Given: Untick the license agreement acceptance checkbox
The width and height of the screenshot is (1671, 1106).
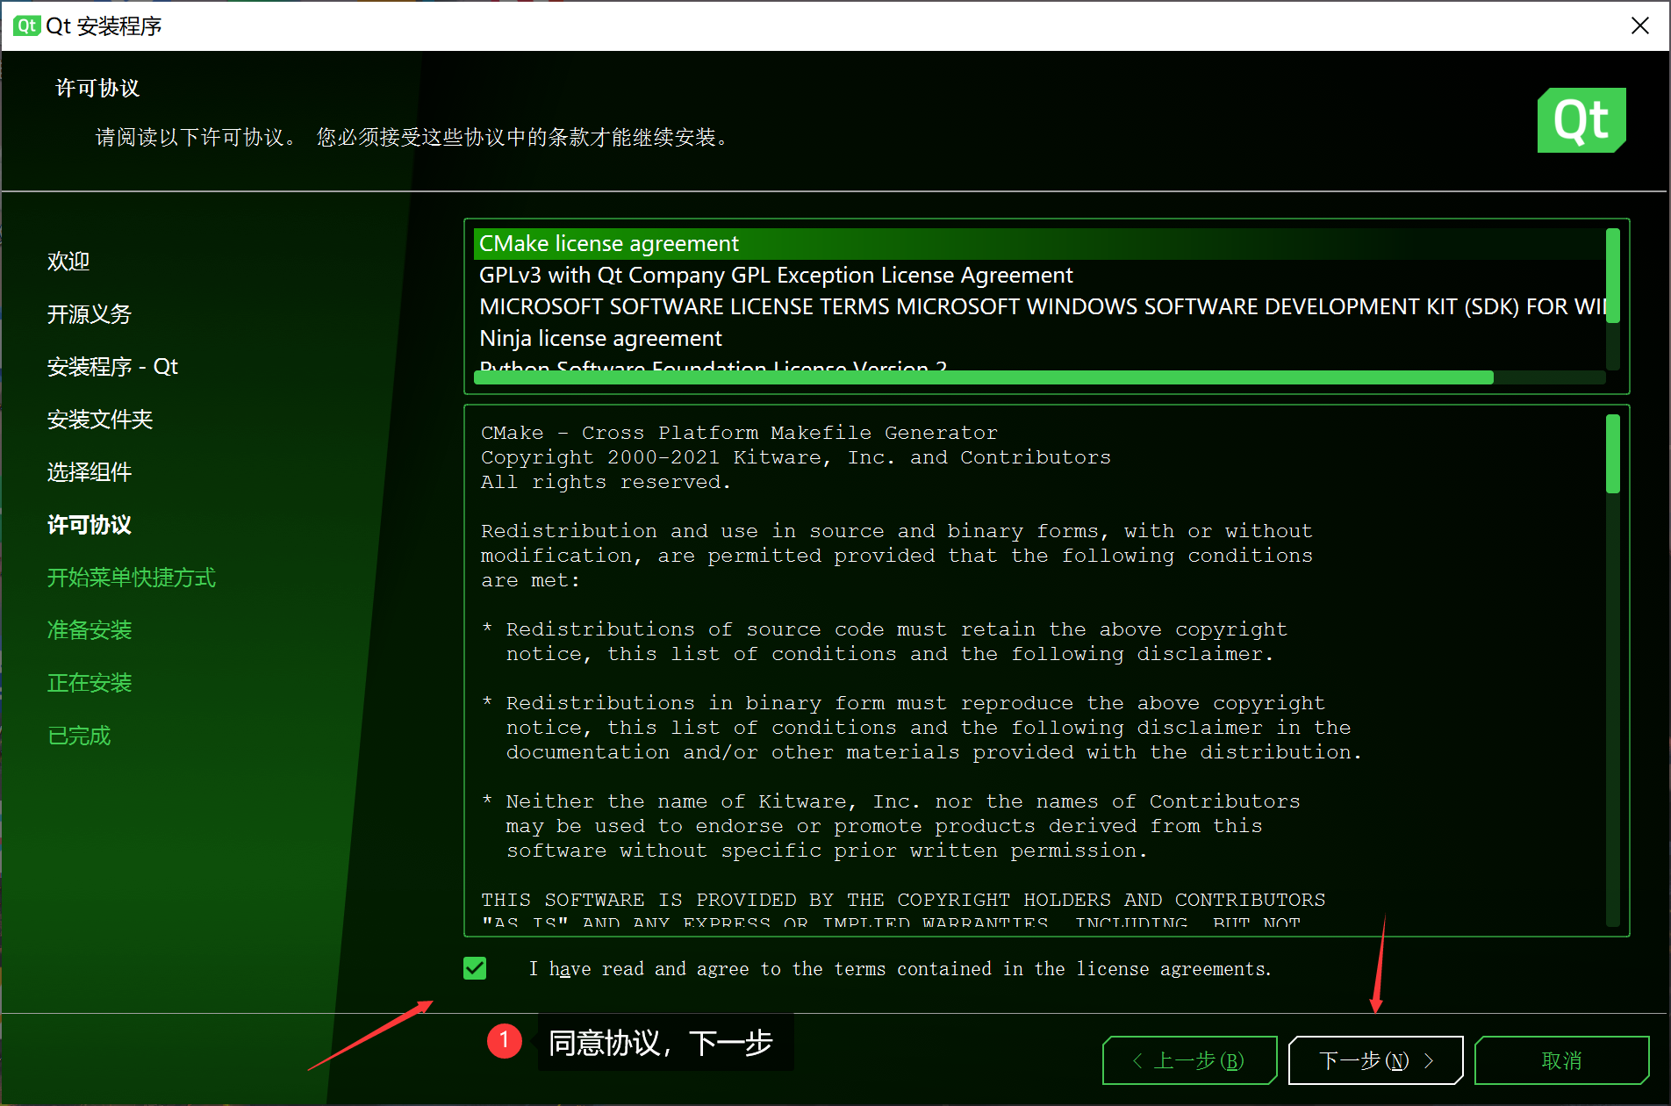Looking at the screenshot, I should [475, 968].
